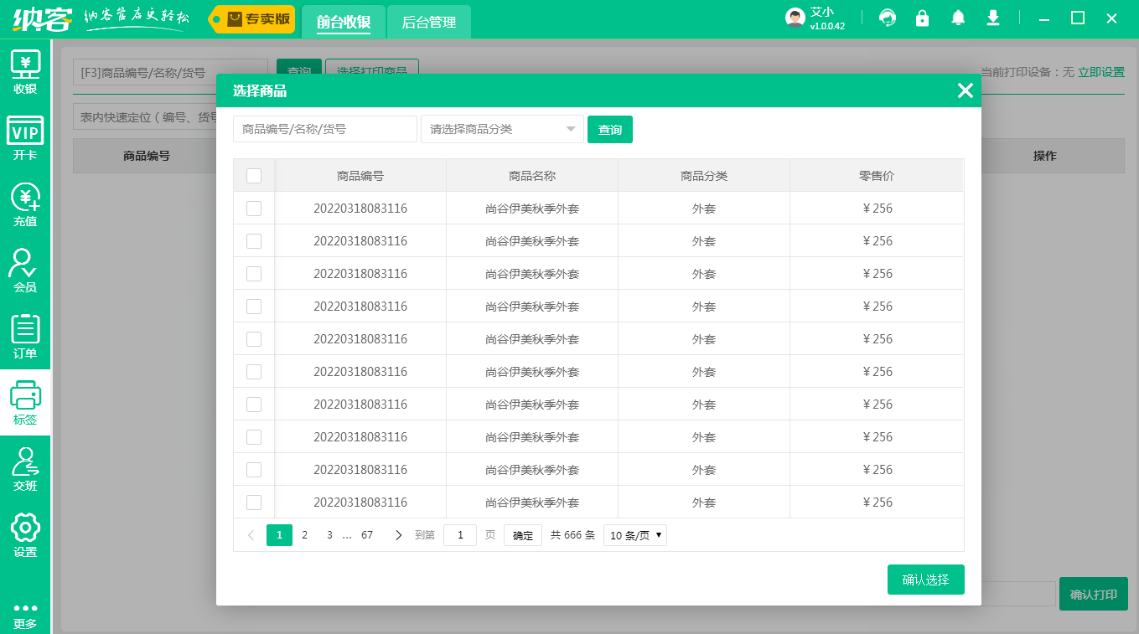This screenshot has width=1139, height=634.
Task: Click the 查询 button in the dialog
Action: pyautogui.click(x=609, y=129)
